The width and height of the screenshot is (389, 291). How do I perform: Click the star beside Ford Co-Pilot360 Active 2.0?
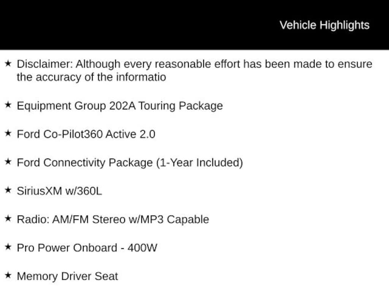pyautogui.click(x=8, y=133)
